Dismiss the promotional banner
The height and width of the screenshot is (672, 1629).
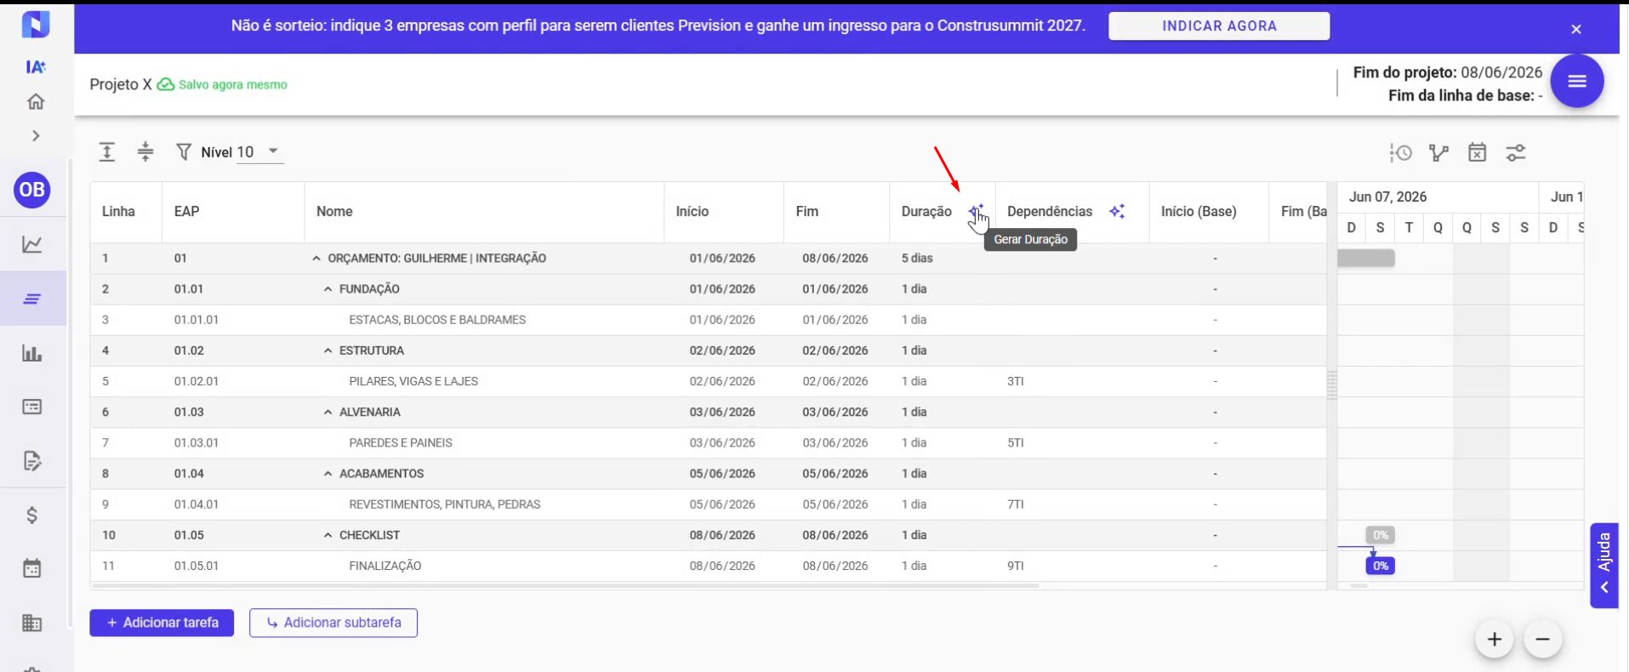tap(1576, 29)
